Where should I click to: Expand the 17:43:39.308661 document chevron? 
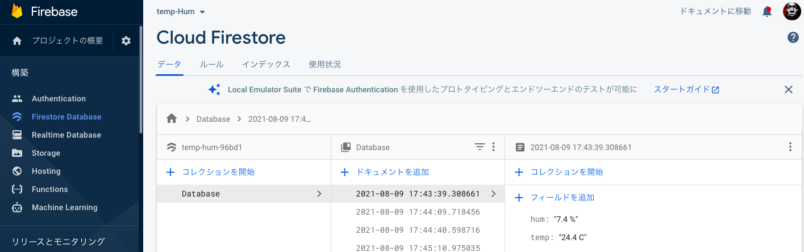pyautogui.click(x=493, y=194)
